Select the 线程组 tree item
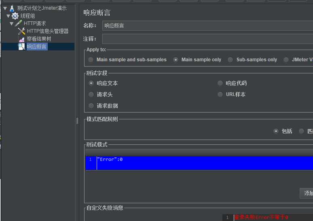Screen dimensions: 313x221 (x=27, y=16)
